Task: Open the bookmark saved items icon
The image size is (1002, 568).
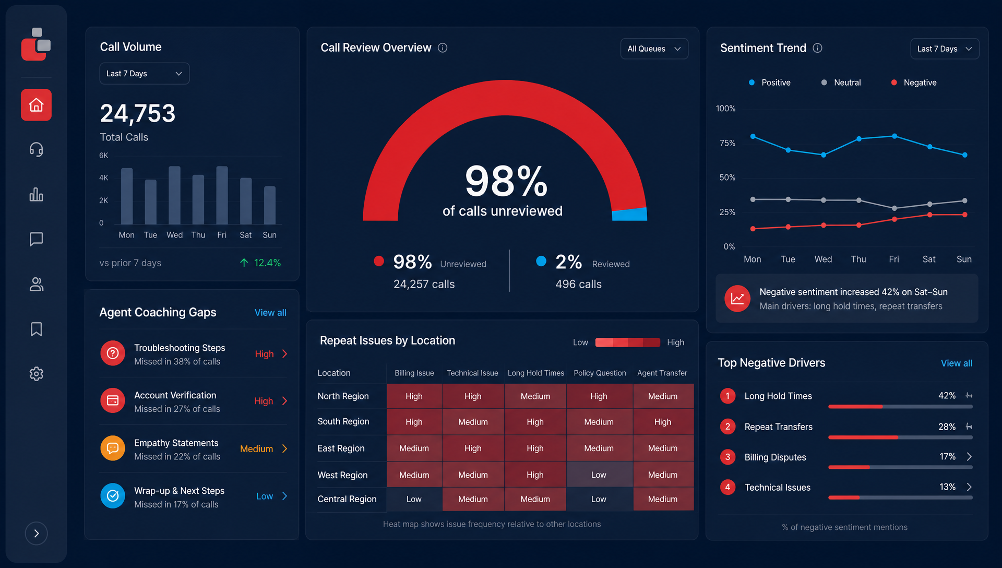Action: point(36,329)
